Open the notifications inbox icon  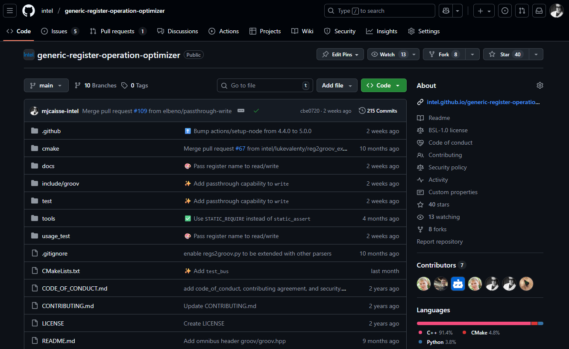(x=539, y=11)
